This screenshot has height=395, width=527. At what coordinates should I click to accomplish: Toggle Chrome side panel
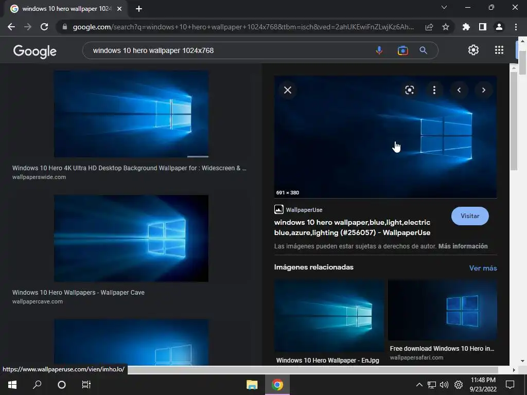[483, 27]
